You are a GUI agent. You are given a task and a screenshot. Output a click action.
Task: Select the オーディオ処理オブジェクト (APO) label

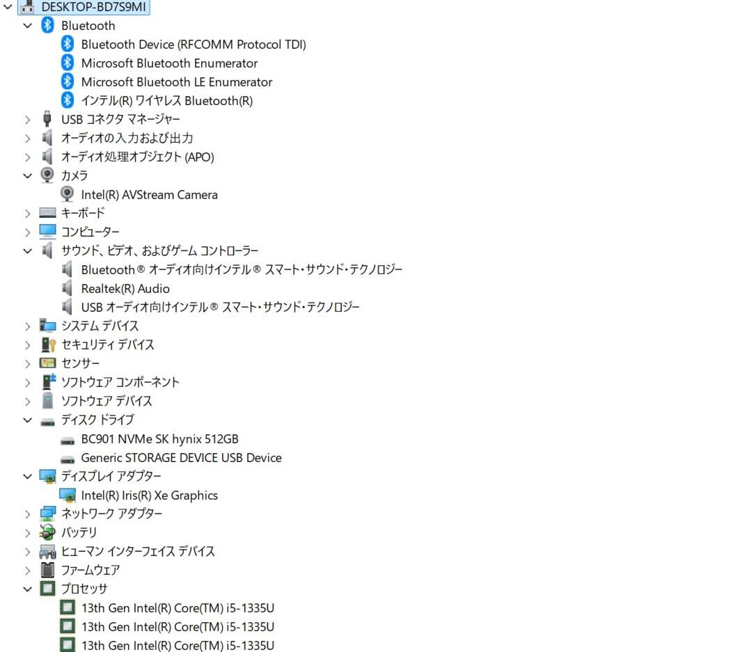pos(138,157)
